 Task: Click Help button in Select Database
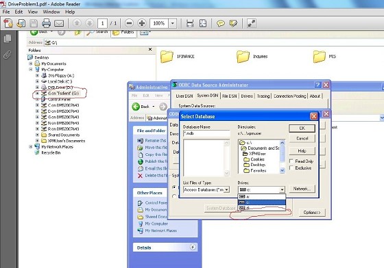click(302, 151)
